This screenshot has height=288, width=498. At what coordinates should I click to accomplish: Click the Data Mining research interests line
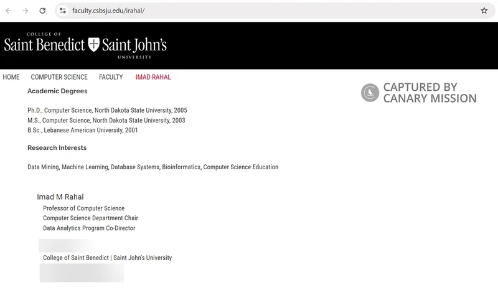[153, 167]
